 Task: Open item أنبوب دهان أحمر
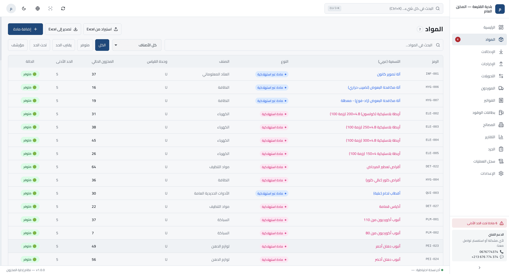388,246
